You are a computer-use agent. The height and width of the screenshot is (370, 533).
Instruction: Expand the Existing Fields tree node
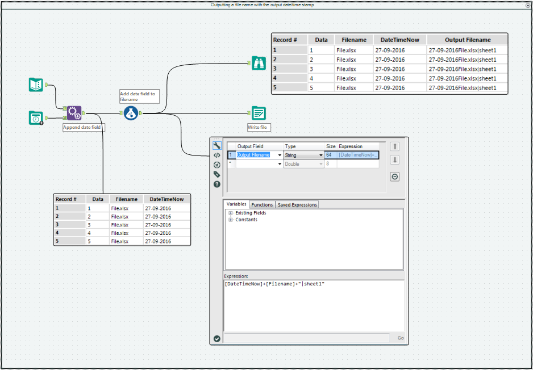(230, 212)
